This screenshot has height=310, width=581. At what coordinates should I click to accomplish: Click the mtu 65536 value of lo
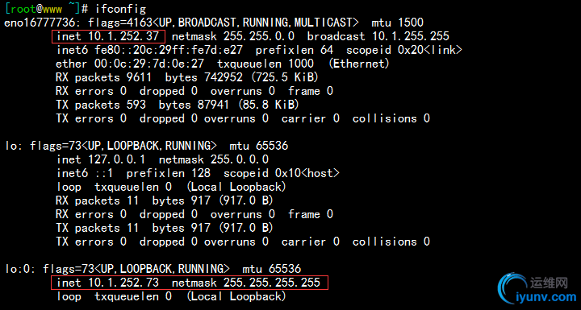(259, 146)
